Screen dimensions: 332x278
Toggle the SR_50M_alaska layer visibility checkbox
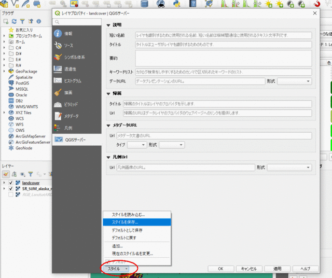point(11,189)
